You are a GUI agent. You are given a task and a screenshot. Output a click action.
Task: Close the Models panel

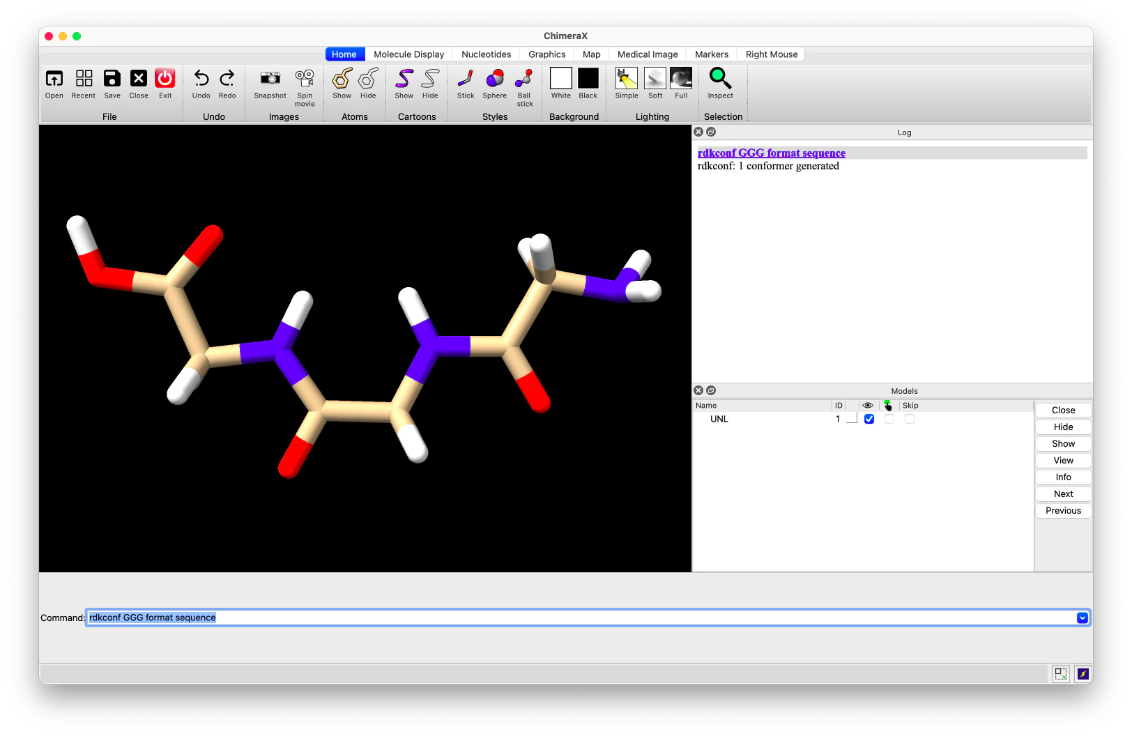[698, 390]
